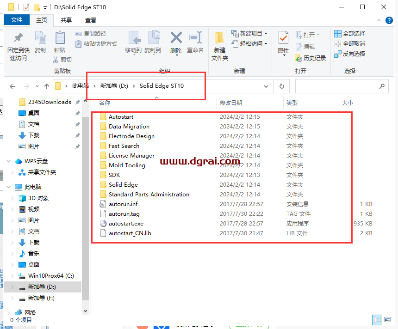Screen dimensions: 398x329
Task: Collapse the ribbon with the caret
Action: pos(379,20)
